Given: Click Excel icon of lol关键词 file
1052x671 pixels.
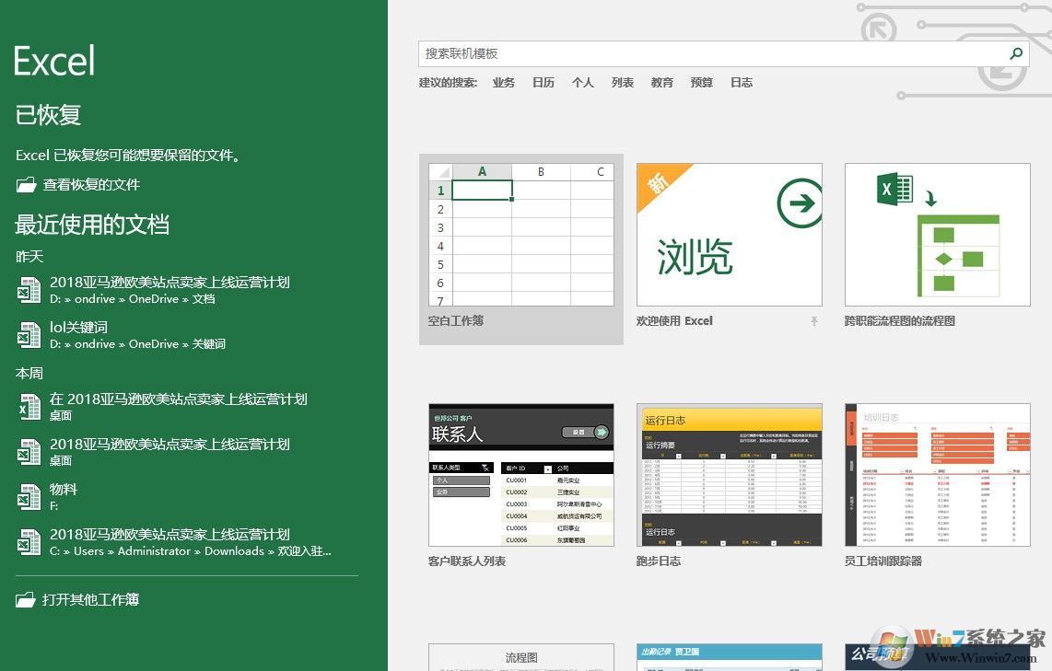Looking at the screenshot, I should click(29, 335).
